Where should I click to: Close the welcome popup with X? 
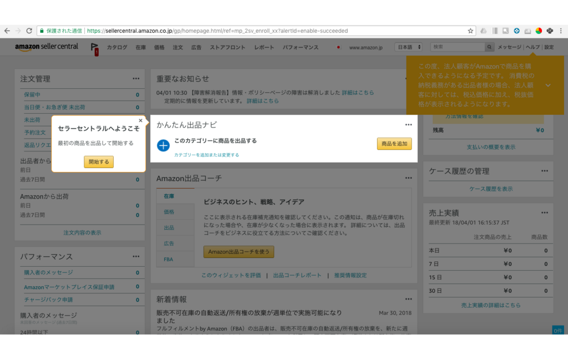pyautogui.click(x=140, y=120)
